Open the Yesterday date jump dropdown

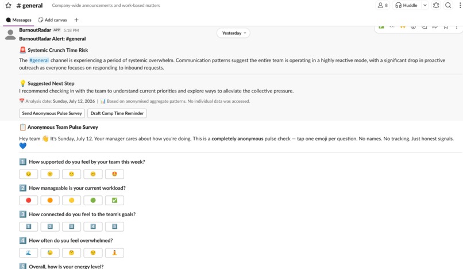[x=233, y=33]
